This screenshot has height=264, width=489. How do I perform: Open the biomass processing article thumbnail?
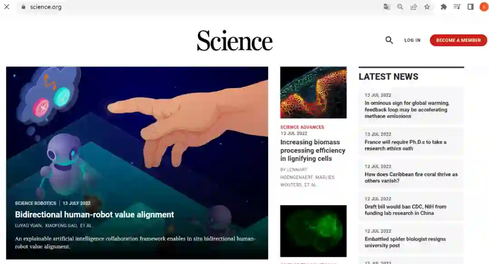pos(313,93)
